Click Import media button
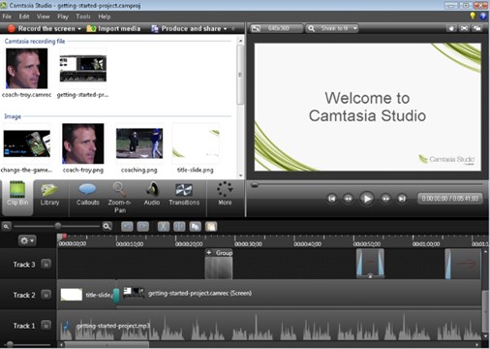Image resolution: width=490 pixels, height=349 pixels. click(x=113, y=28)
